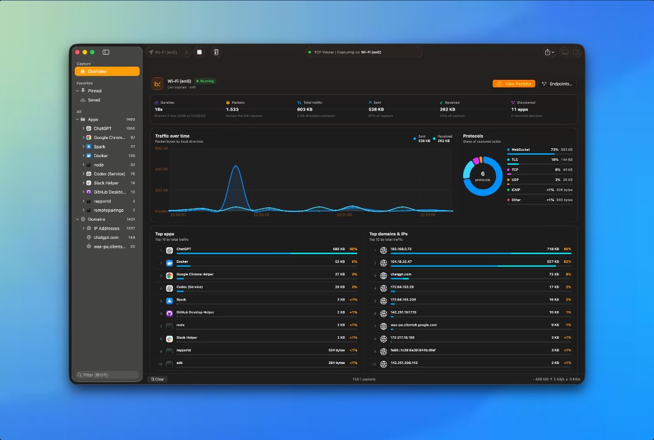Viewport: 654px width, 440px height.
Task: Click the trash icon in toolbar
Action: 216,52
